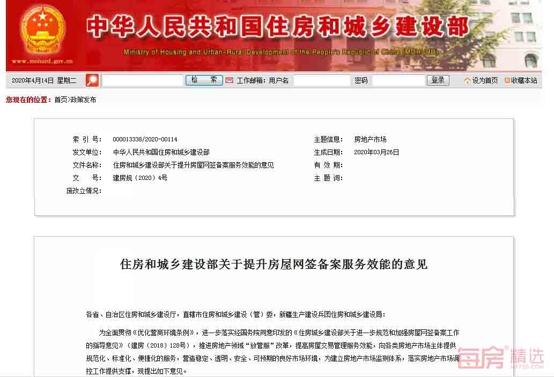
Task: Click the magnifying glass search icon
Action: tap(92, 80)
